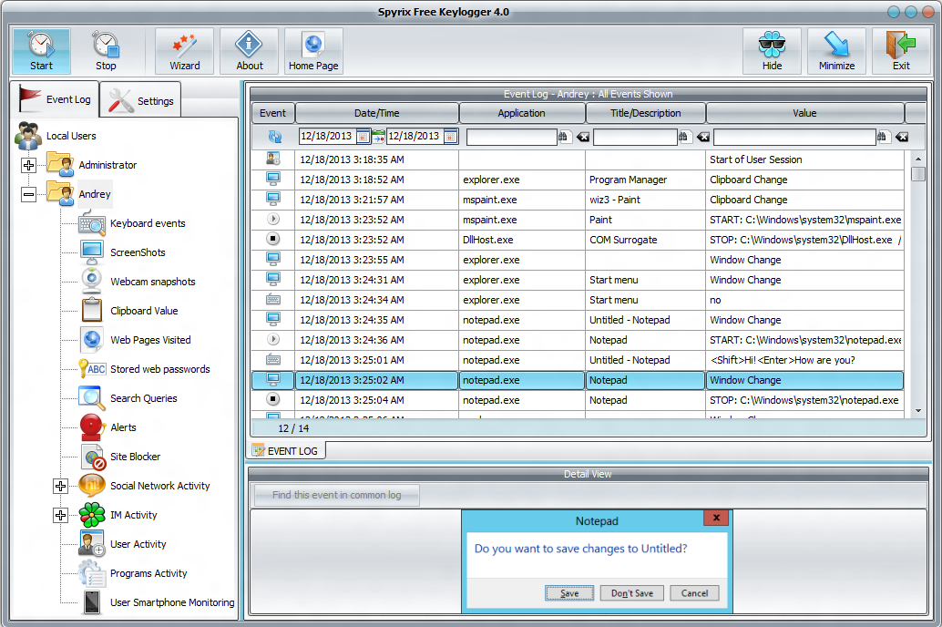The image size is (942, 627).
Task: Click the Value filter input field
Action: (x=794, y=137)
